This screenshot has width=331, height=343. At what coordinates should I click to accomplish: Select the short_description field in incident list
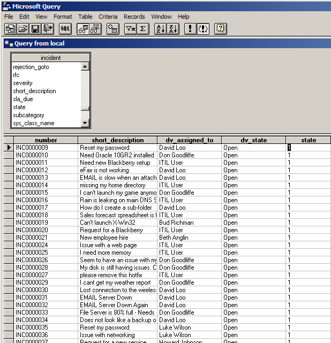click(34, 91)
